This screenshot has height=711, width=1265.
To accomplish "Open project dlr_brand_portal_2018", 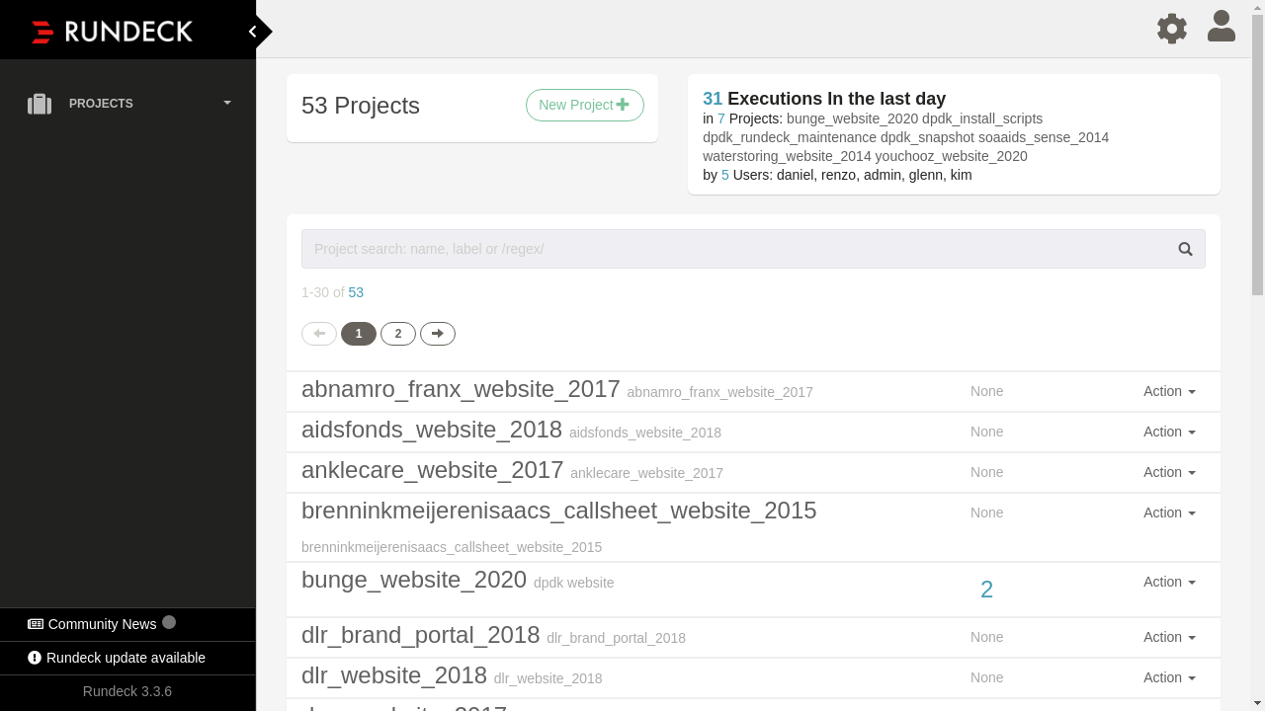I will (421, 635).
